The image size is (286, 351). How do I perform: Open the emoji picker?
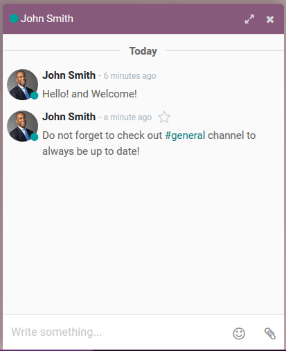(x=239, y=333)
